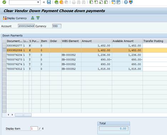This screenshot has height=135, width=167.
Task: Click the Order column header
Action: (x=55, y=41)
